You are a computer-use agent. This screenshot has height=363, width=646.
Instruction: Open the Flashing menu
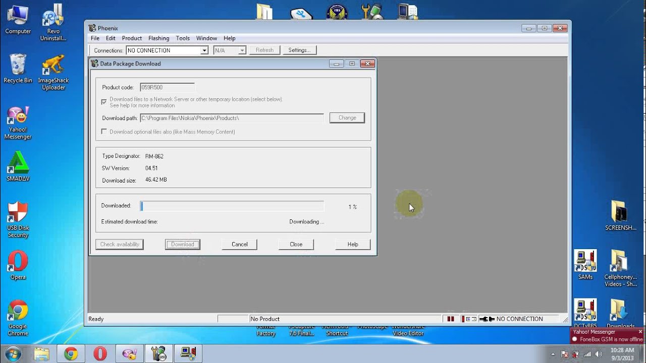tap(158, 38)
